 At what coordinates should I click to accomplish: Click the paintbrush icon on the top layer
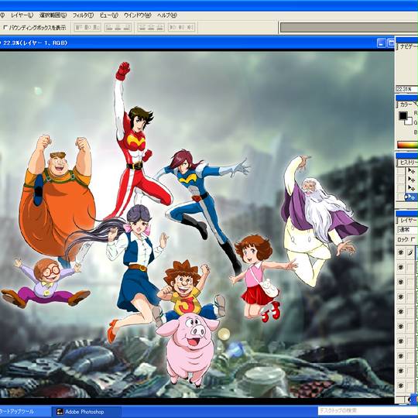click(x=410, y=252)
